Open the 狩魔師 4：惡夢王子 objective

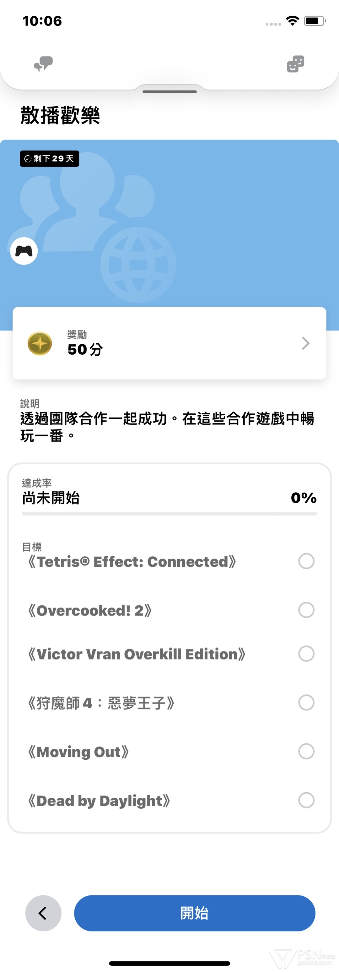101,703
